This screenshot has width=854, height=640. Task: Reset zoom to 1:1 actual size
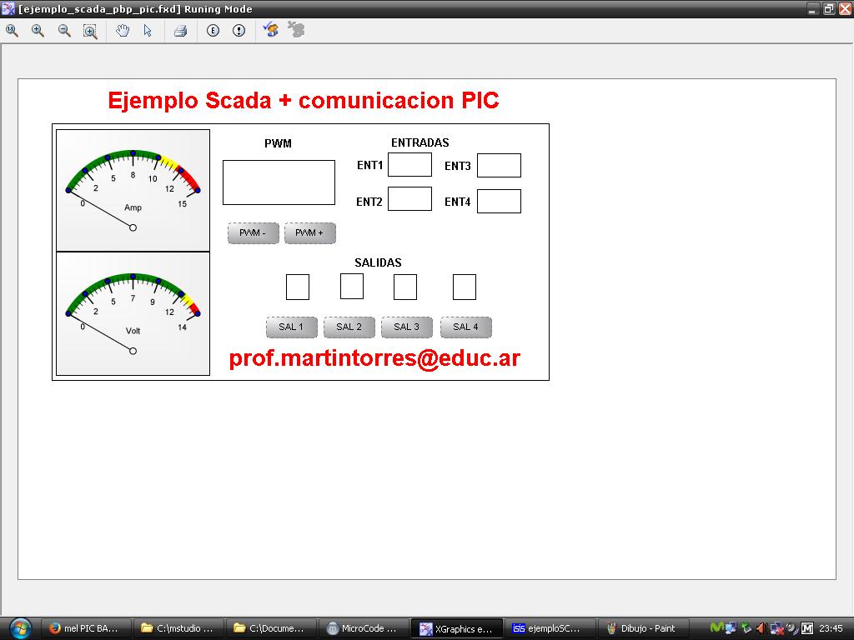pyautogui.click(x=12, y=31)
